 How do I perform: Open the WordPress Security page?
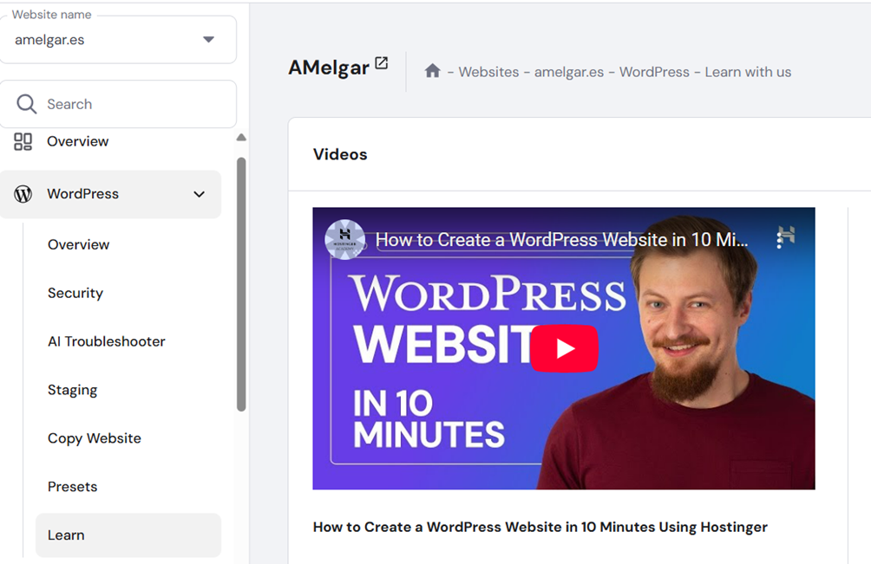(x=75, y=293)
